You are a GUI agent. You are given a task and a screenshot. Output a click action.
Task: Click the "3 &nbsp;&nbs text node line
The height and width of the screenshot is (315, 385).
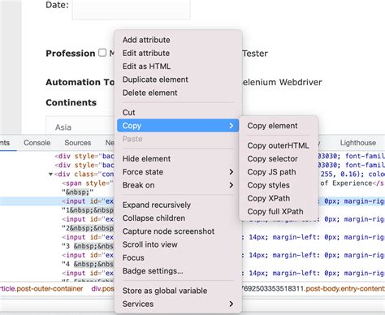point(88,246)
